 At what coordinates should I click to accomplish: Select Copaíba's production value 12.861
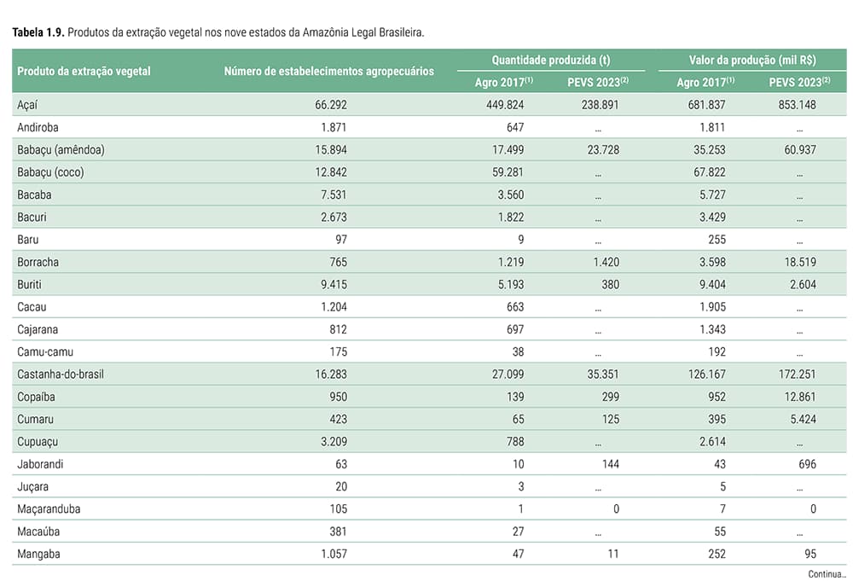pyautogui.click(x=798, y=397)
